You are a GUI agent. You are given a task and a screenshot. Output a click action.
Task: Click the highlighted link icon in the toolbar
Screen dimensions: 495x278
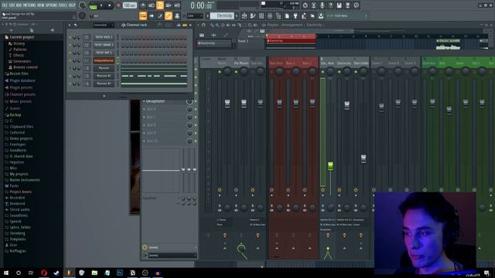coord(169,15)
